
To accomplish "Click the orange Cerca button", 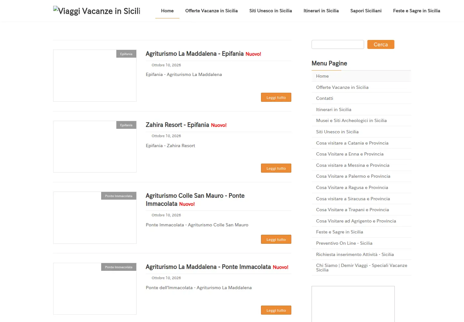I will (381, 44).
